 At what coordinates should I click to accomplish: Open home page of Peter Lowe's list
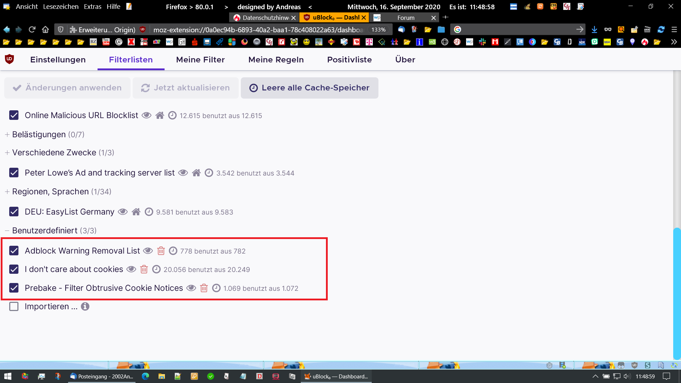click(x=196, y=173)
